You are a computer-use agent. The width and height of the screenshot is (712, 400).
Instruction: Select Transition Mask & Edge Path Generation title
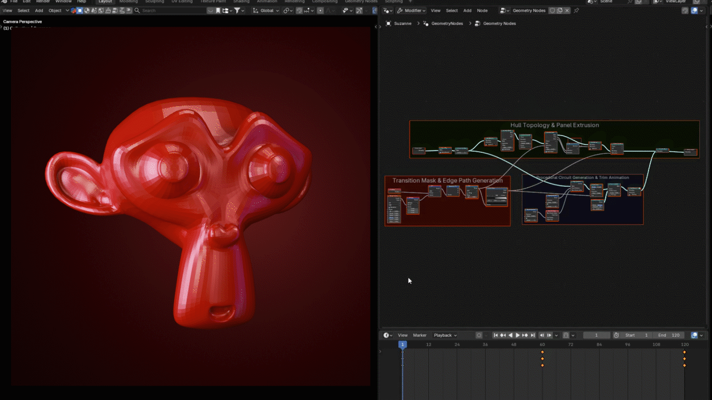pyautogui.click(x=447, y=181)
